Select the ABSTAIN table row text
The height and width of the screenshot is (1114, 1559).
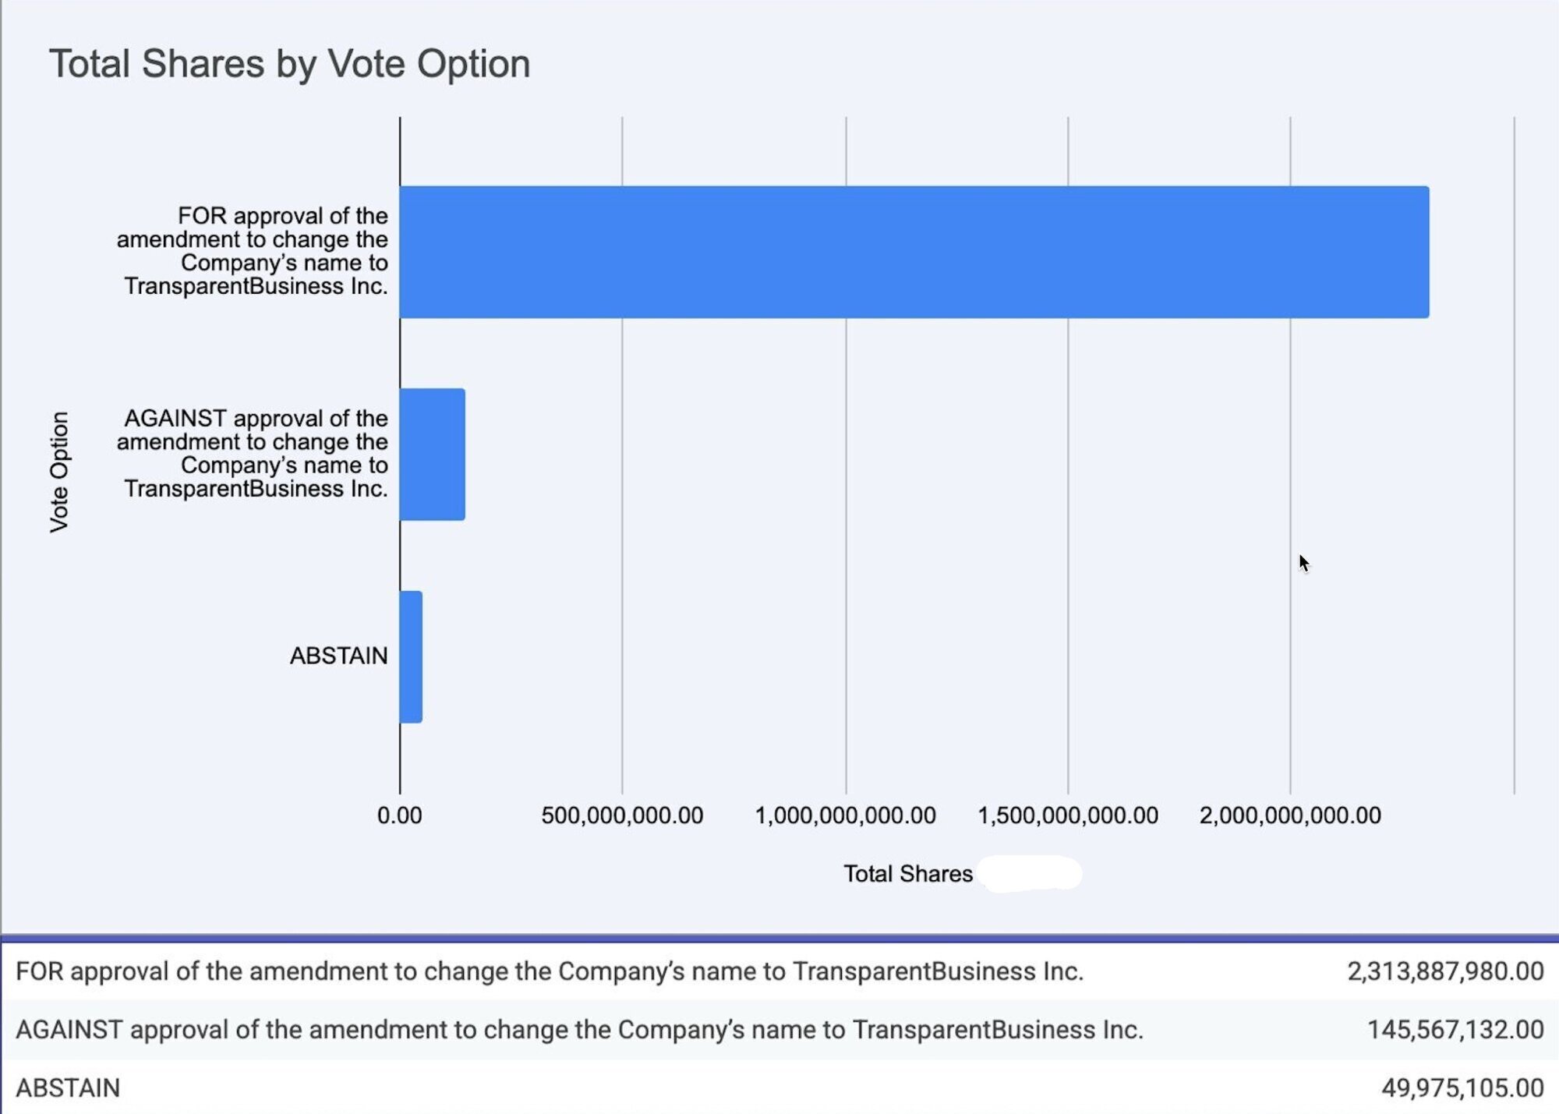pyautogui.click(x=68, y=1088)
